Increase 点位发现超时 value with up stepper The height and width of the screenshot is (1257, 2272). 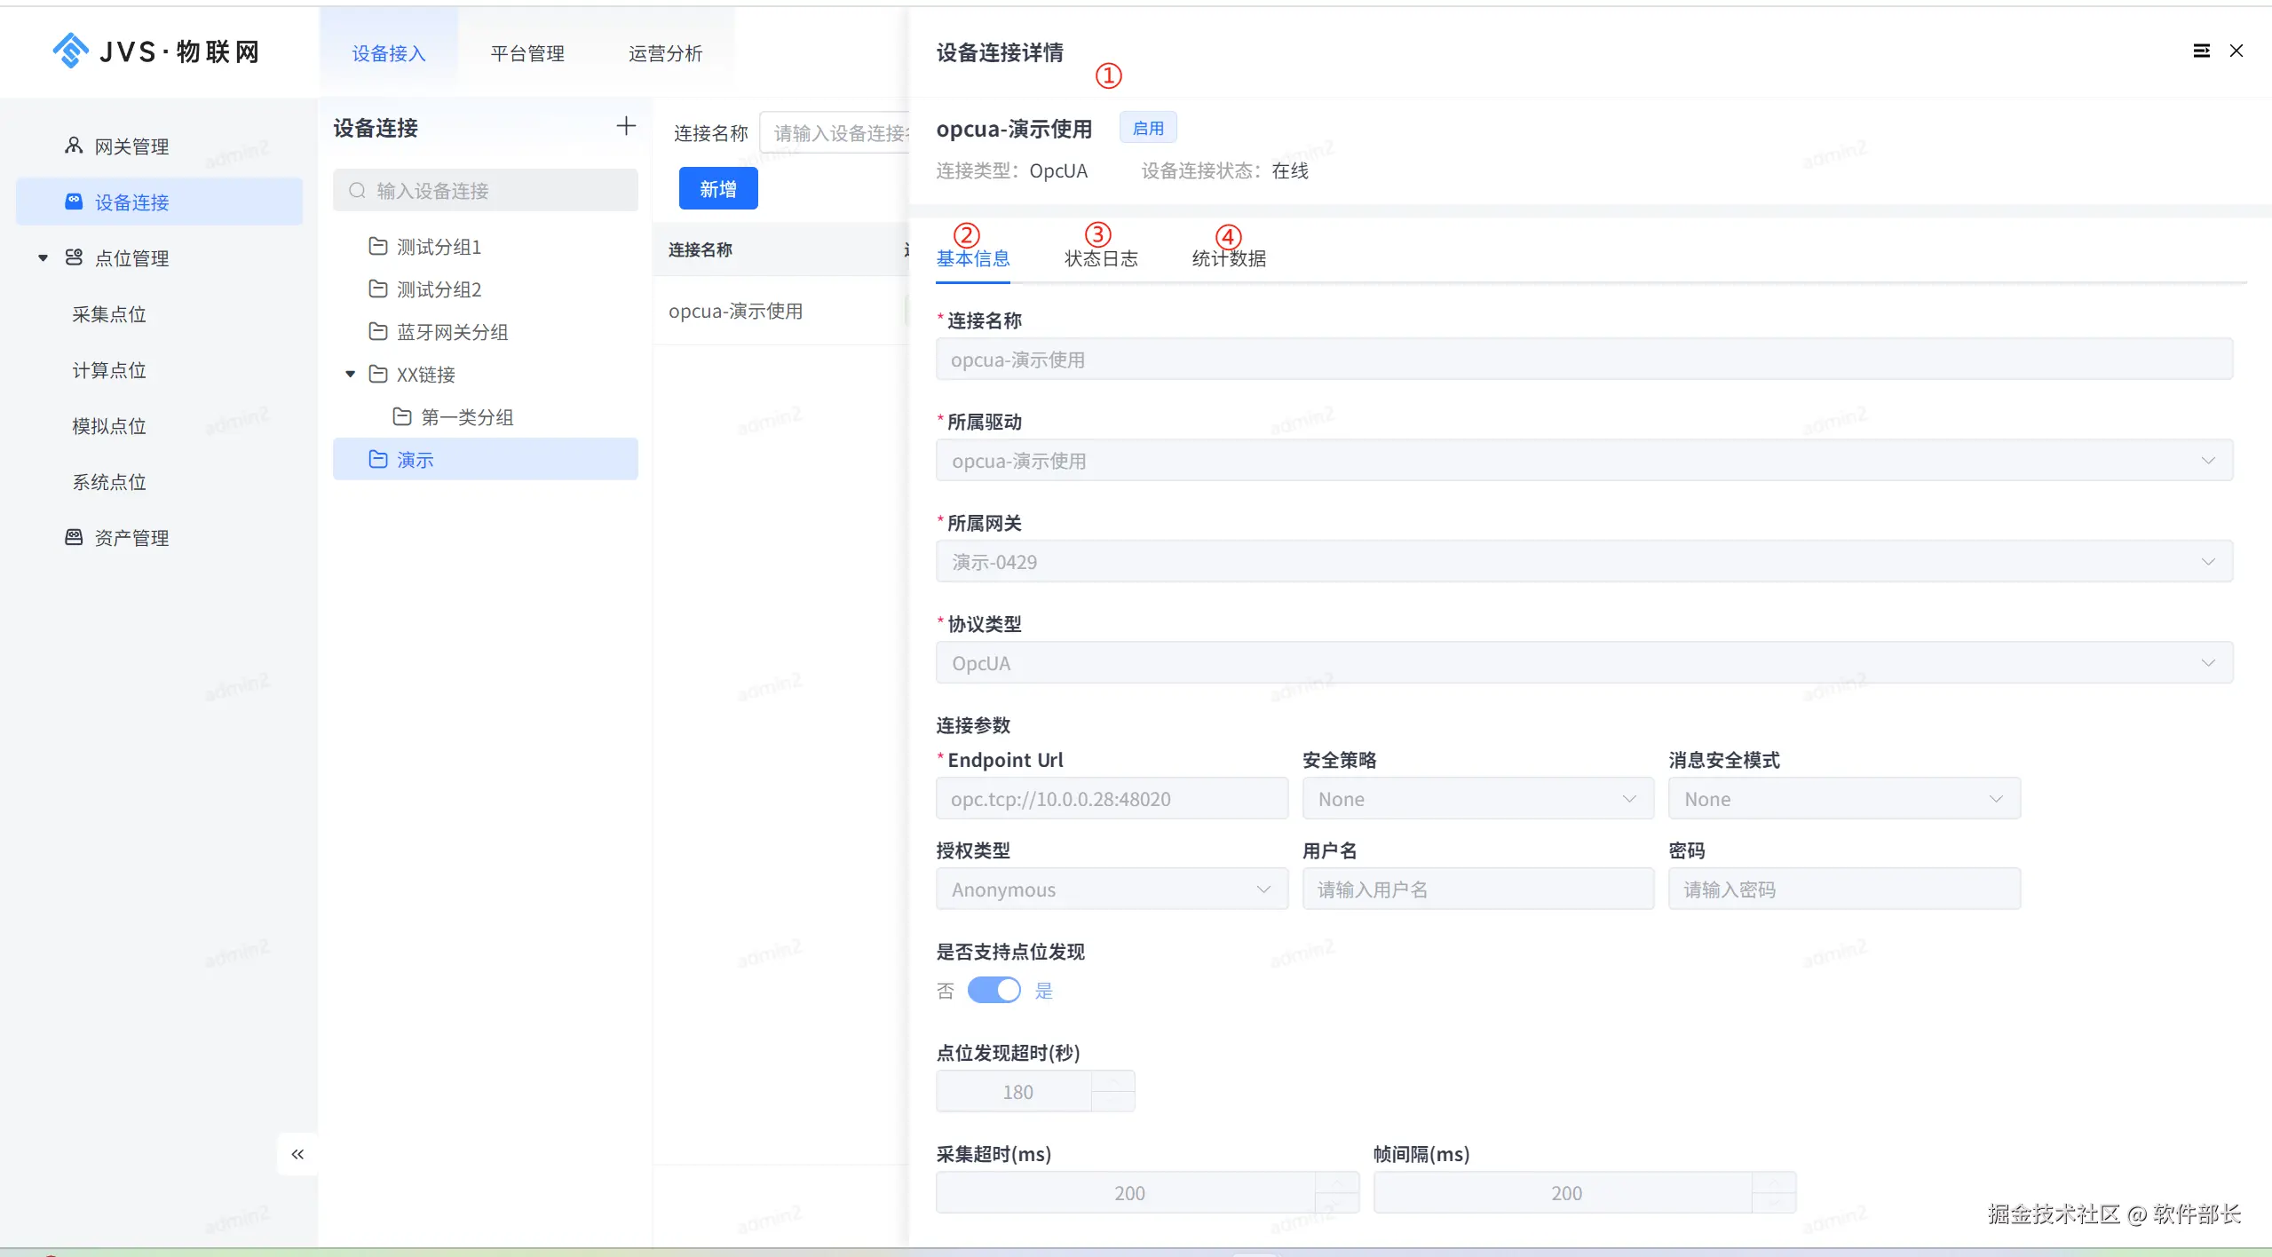[1112, 1080]
